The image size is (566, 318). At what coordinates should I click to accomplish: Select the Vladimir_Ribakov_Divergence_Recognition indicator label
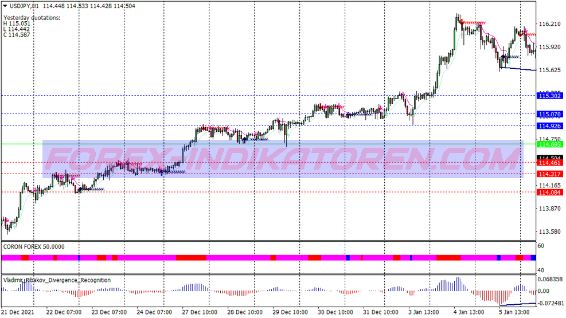(x=57, y=280)
